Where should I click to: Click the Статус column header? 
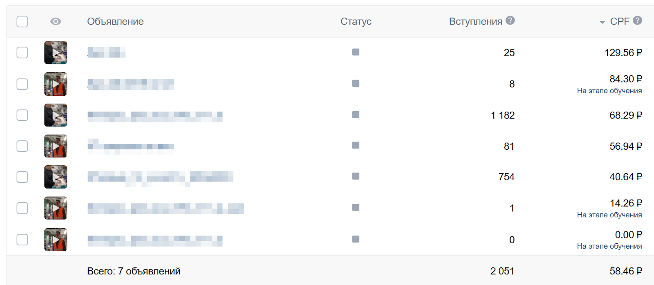point(356,21)
